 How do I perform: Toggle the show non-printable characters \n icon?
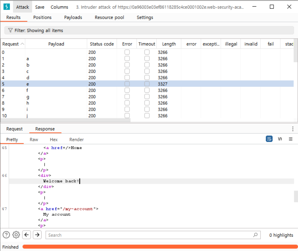pos(280,139)
